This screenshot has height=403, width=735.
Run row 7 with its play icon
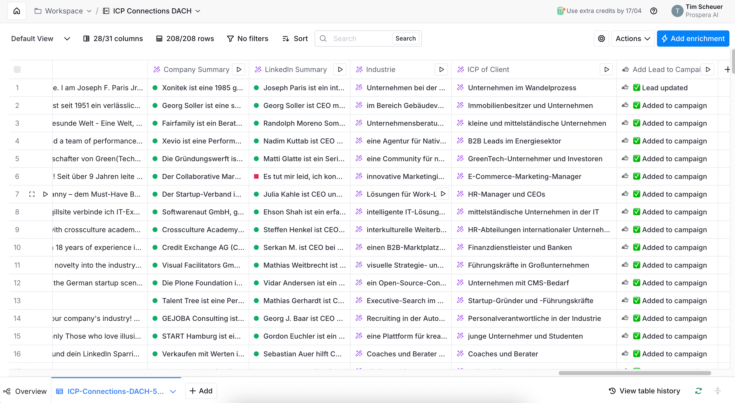[x=45, y=194]
